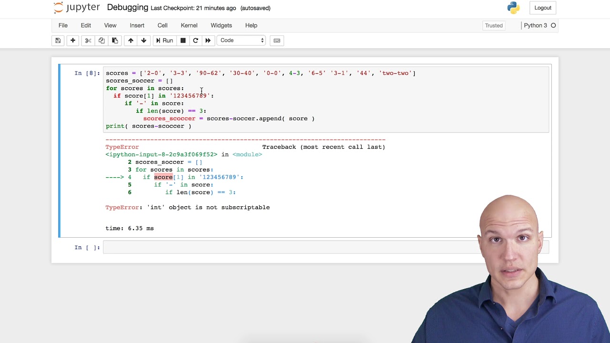Copy selected cells icon

[102, 40]
